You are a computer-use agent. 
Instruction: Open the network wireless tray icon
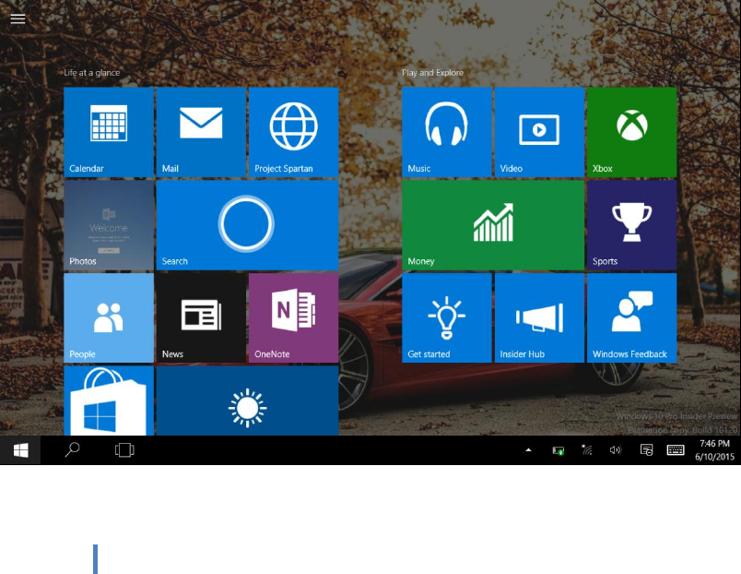point(587,449)
